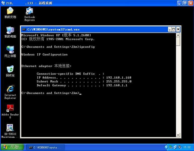Click the cmd scrollbar up arrow

point(178,35)
